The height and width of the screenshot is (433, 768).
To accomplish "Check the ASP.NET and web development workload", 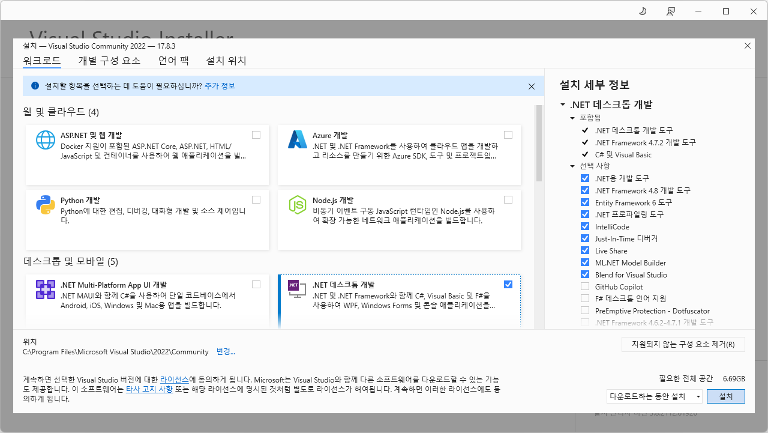I will [x=257, y=135].
